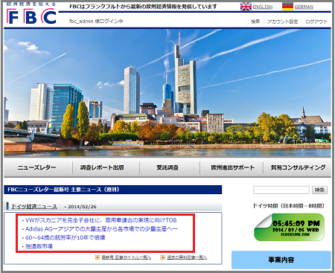Click arrow icon beside 最新号 記事タイトル一覧へ
335x273 pixels.
[x=98, y=257]
